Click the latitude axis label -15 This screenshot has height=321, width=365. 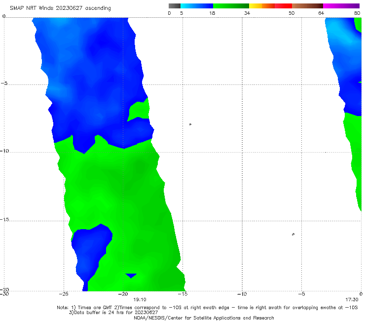[4, 219]
